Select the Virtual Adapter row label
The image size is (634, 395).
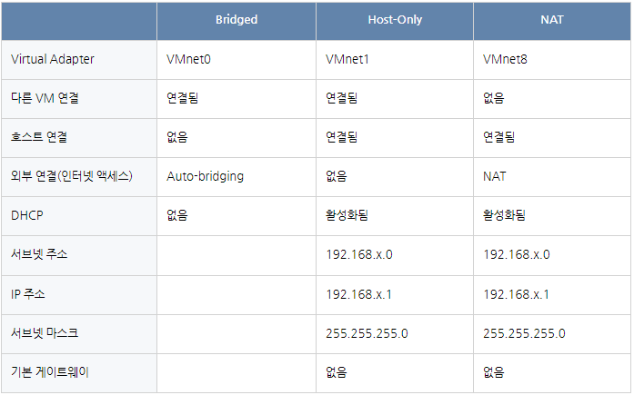[x=53, y=59]
